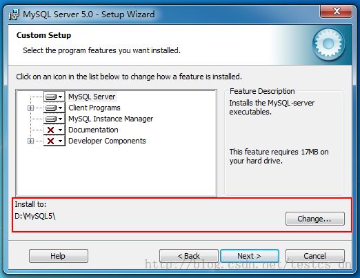Screen dimensions: 360x278
Task: Open the MySQL Server feature dropdown arrow
Action: (60, 97)
